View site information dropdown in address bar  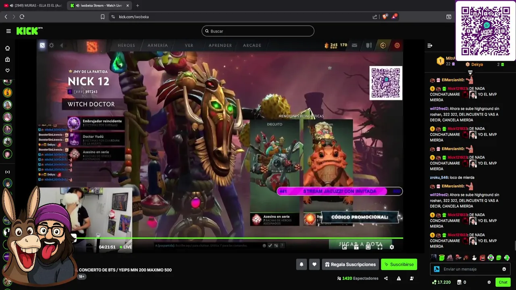pos(113,17)
